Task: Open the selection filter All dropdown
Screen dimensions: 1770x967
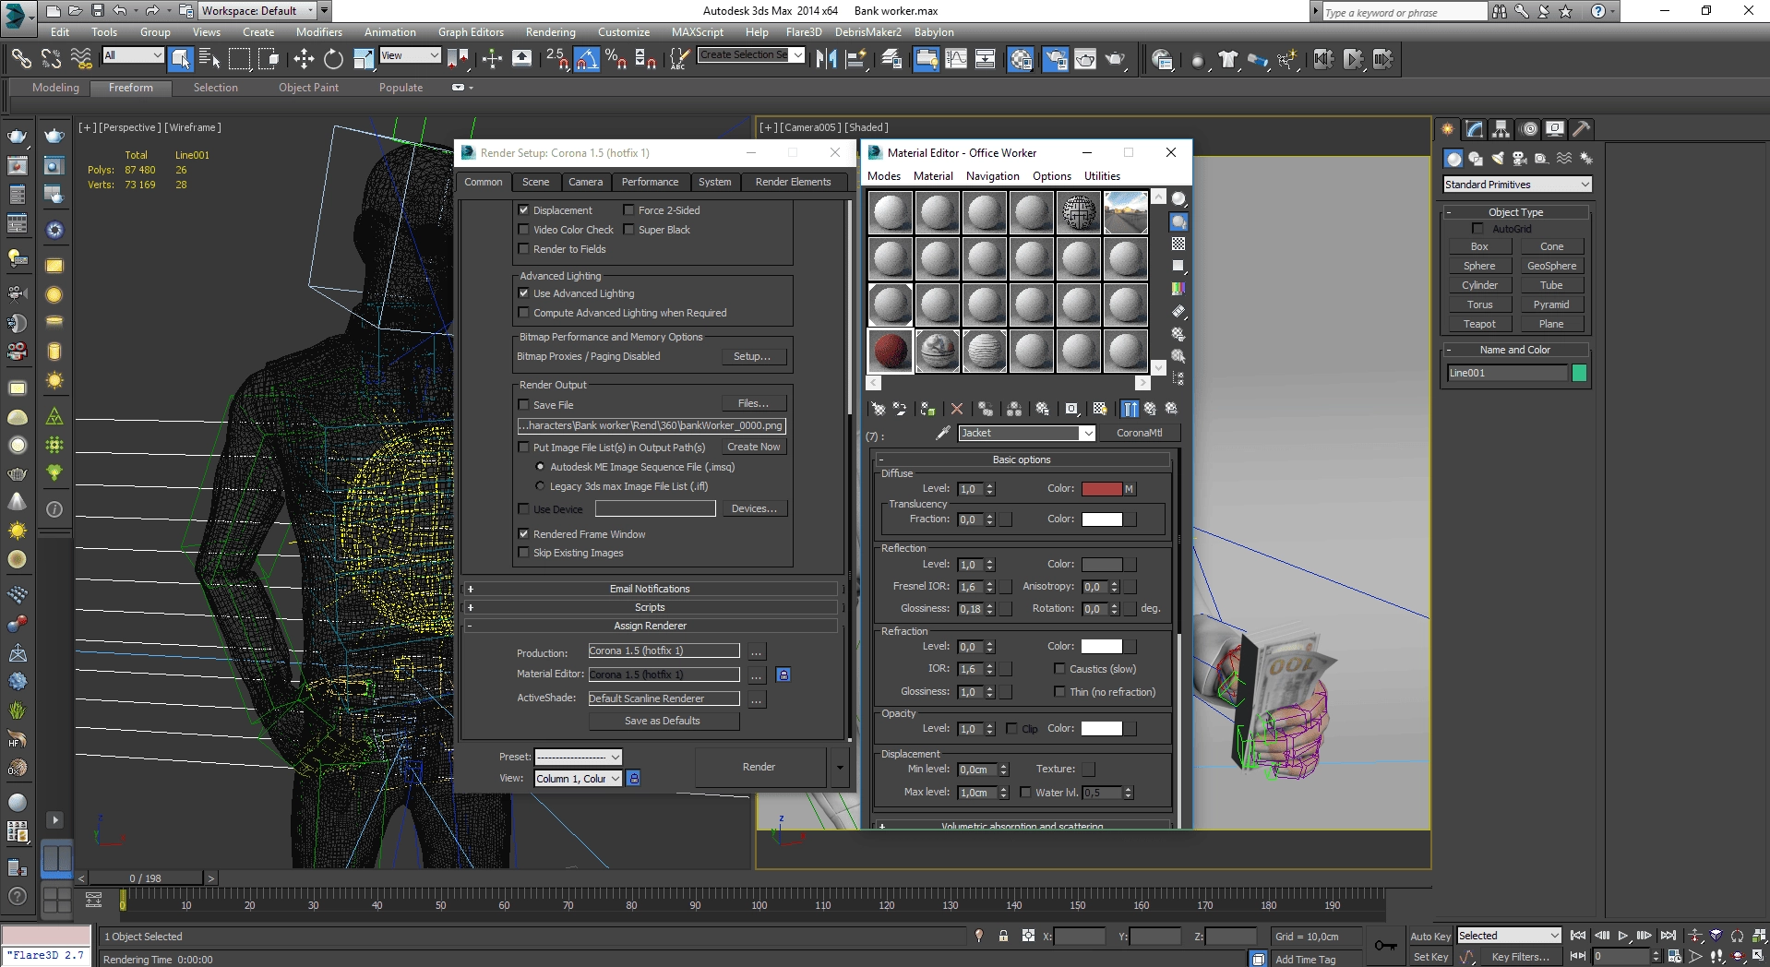Action: pos(133,55)
